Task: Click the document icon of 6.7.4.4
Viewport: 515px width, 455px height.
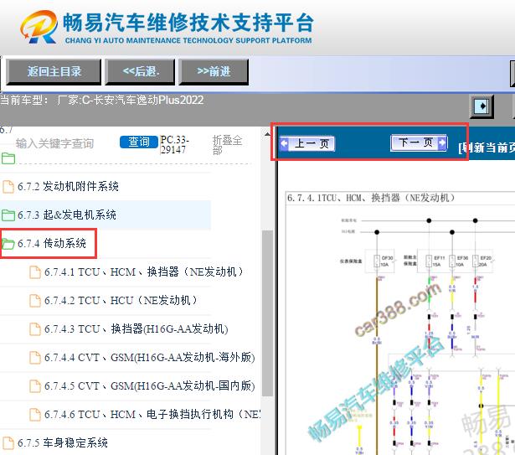Action: [x=35, y=358]
